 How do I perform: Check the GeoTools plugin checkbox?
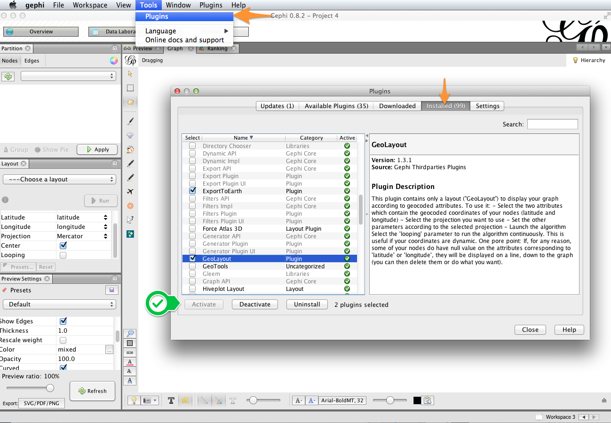pos(192,266)
